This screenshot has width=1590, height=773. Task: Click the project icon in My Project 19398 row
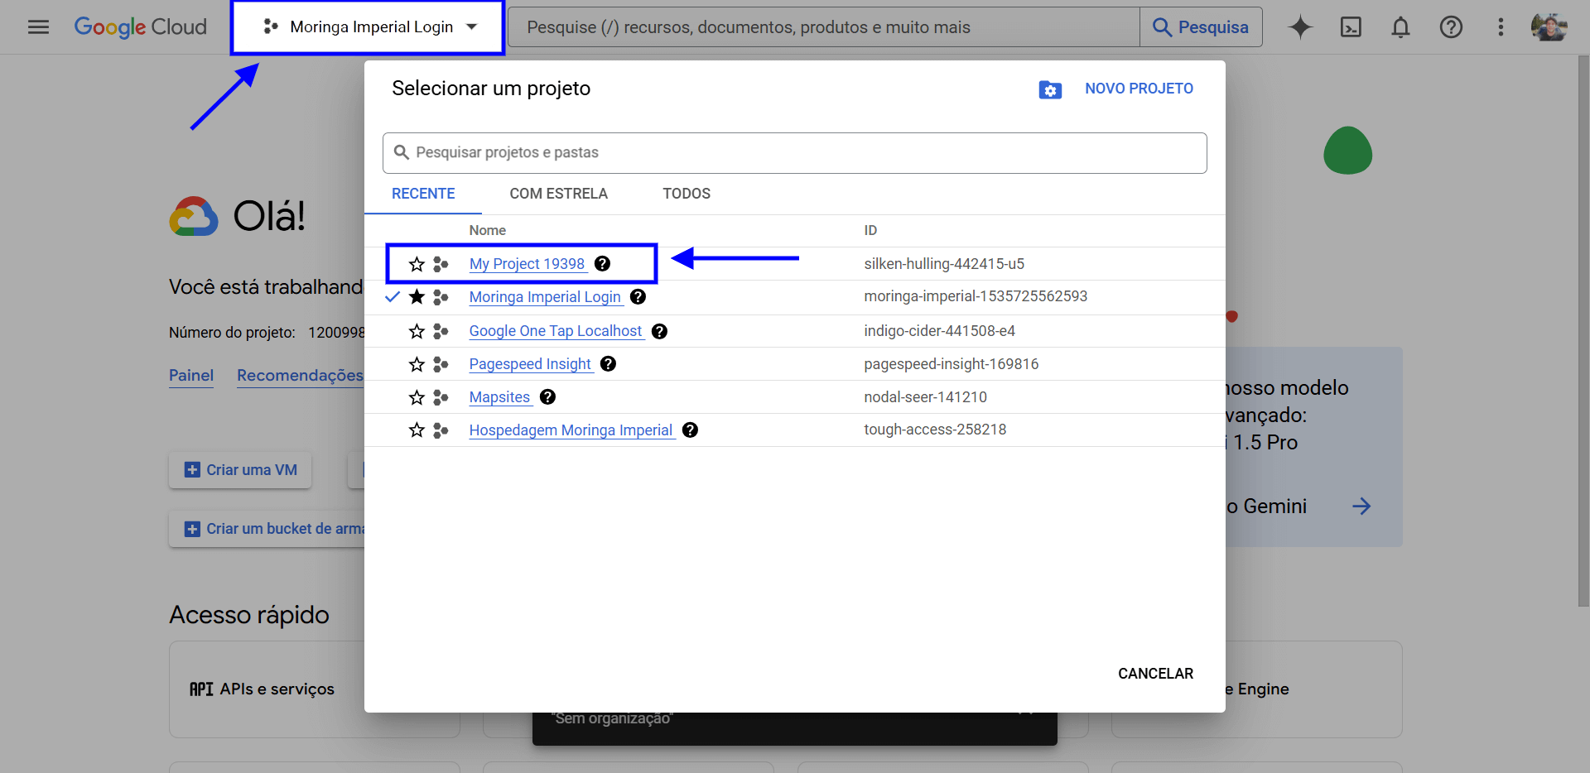[441, 264]
